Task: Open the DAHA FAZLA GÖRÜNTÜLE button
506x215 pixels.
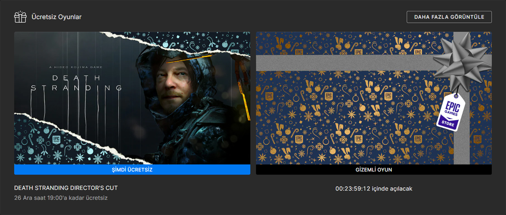Action: (x=449, y=17)
